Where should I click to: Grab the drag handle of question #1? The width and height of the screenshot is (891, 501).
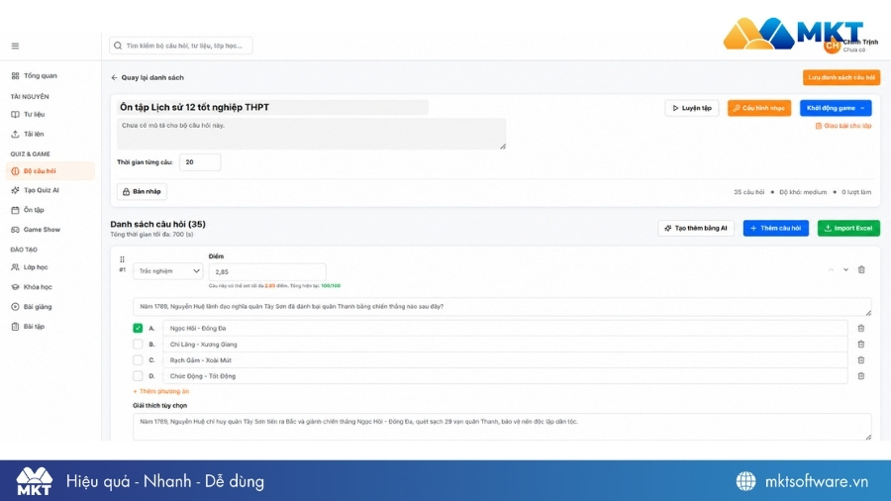pos(122,259)
